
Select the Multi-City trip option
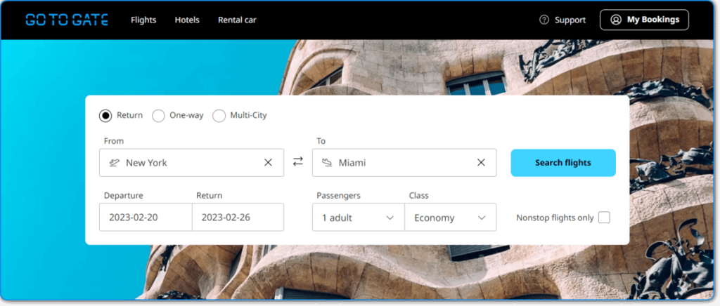click(219, 116)
